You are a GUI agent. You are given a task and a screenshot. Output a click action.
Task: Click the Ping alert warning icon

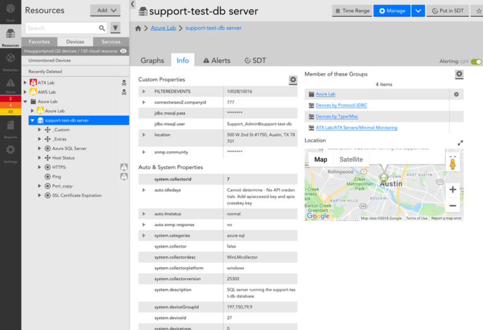click(x=124, y=177)
